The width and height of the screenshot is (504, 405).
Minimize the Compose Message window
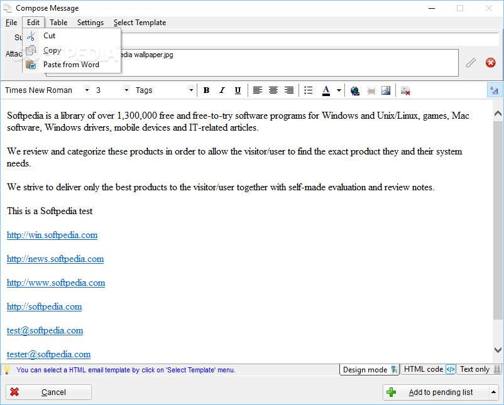click(432, 8)
